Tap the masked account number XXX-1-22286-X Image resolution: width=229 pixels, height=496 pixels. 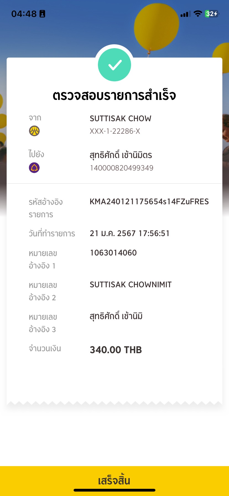115,131
